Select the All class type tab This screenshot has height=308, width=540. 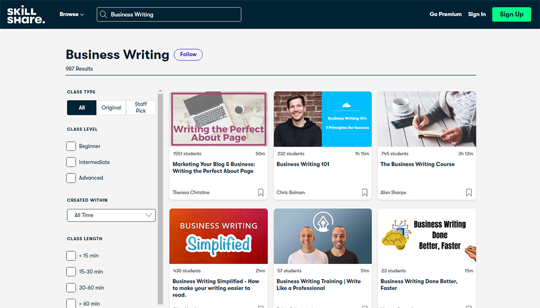point(82,107)
